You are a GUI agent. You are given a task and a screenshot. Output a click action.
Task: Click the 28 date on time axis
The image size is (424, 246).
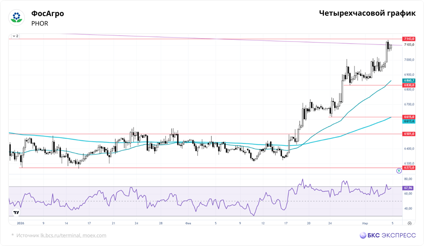click(x=161, y=223)
